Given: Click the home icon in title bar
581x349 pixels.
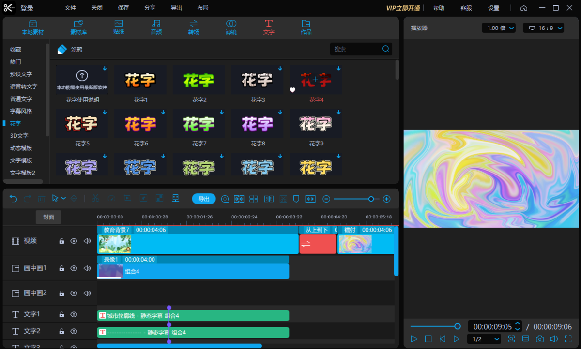Looking at the screenshot, I should tap(524, 8).
